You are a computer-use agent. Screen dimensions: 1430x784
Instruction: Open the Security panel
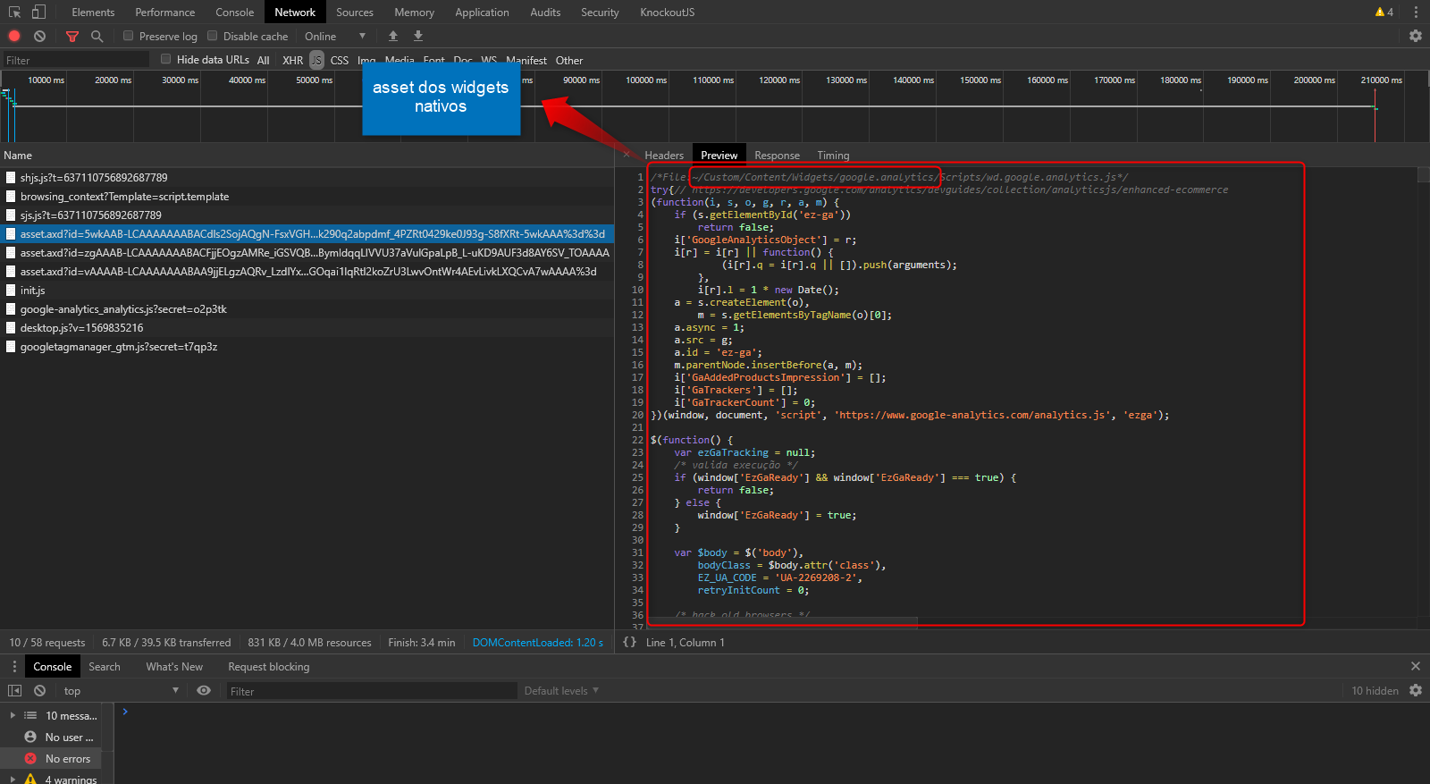[600, 13]
